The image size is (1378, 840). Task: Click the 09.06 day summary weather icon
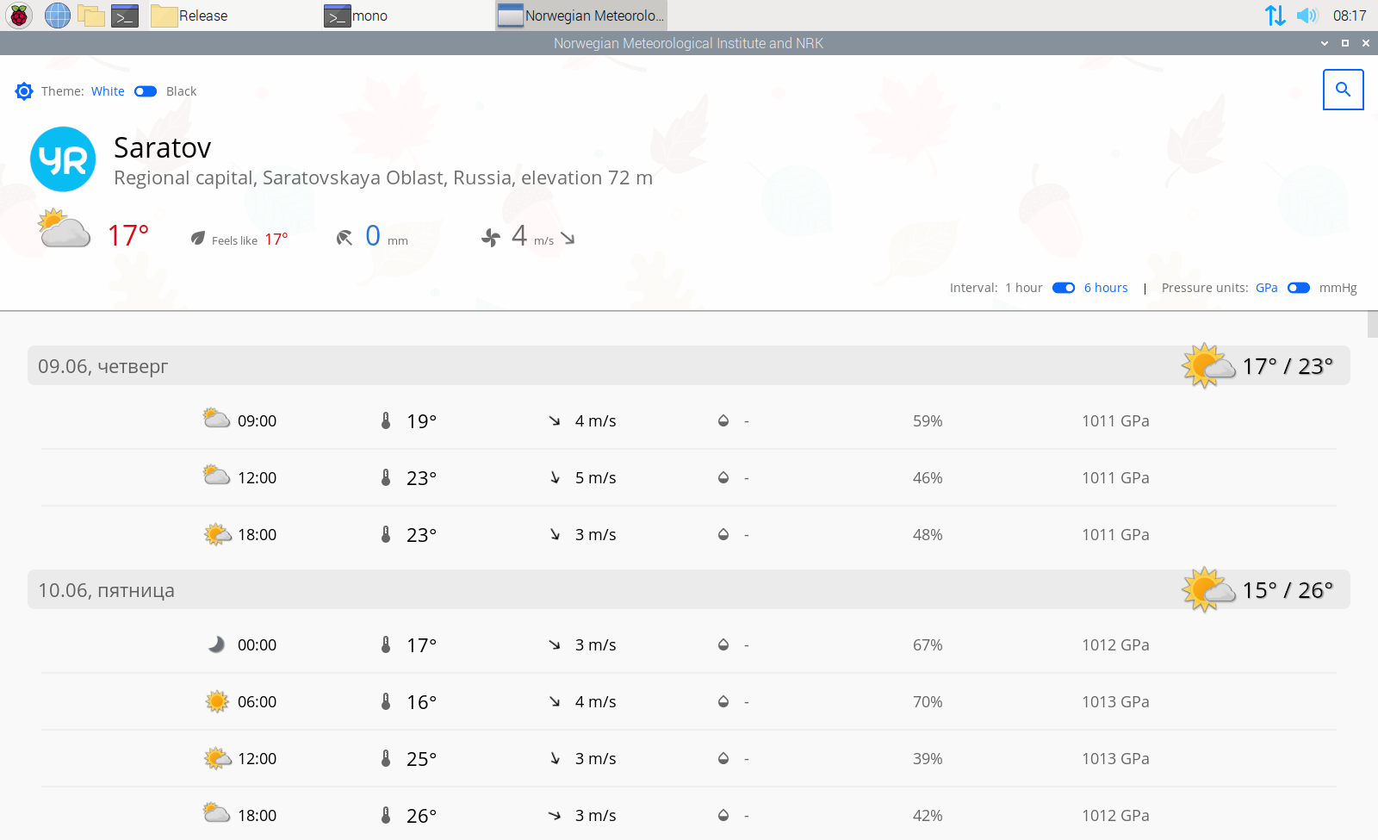(1208, 365)
